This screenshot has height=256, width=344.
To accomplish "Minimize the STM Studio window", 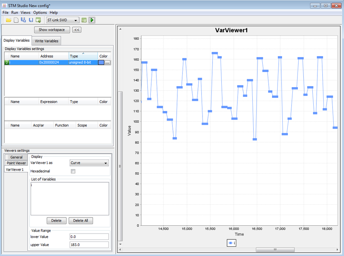I will [315, 6].
